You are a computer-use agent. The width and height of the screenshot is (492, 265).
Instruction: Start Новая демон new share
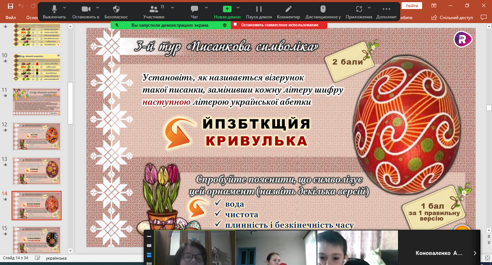point(227,12)
